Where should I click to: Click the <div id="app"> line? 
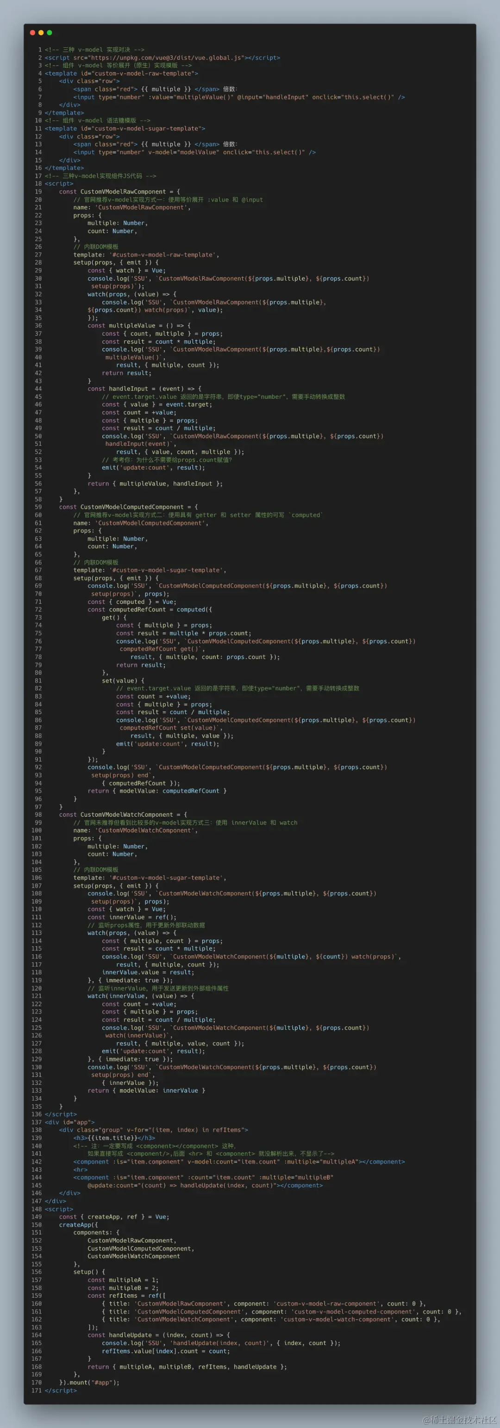[70, 1122]
